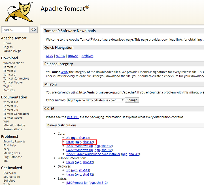Open Tomcat Connectors in Download section
Viewport: 204px width, 185px height.
point(16,79)
